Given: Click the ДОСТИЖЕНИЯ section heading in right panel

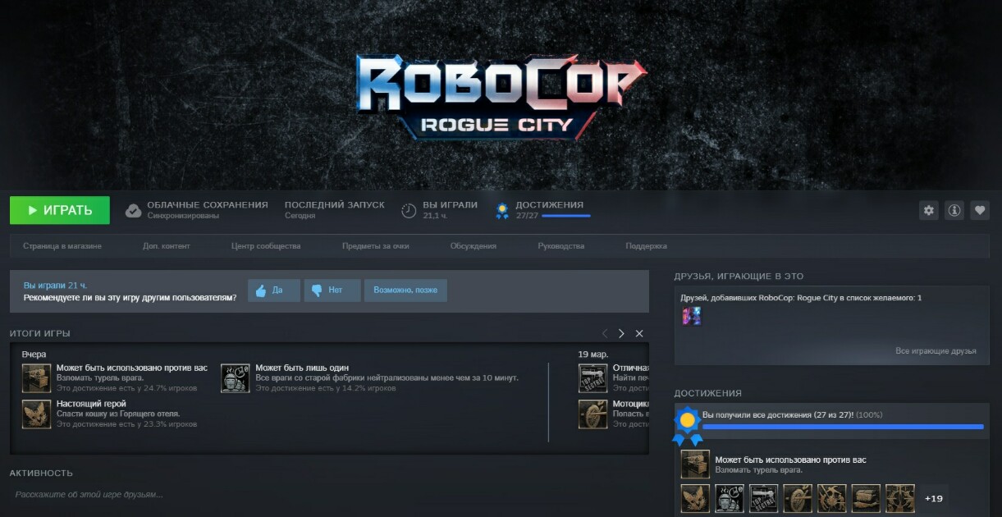Looking at the screenshot, I should tap(707, 393).
